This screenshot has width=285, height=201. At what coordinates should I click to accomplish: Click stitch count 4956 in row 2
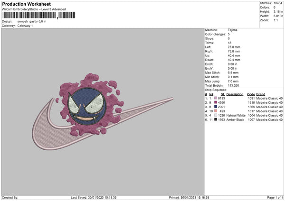pos(221,103)
